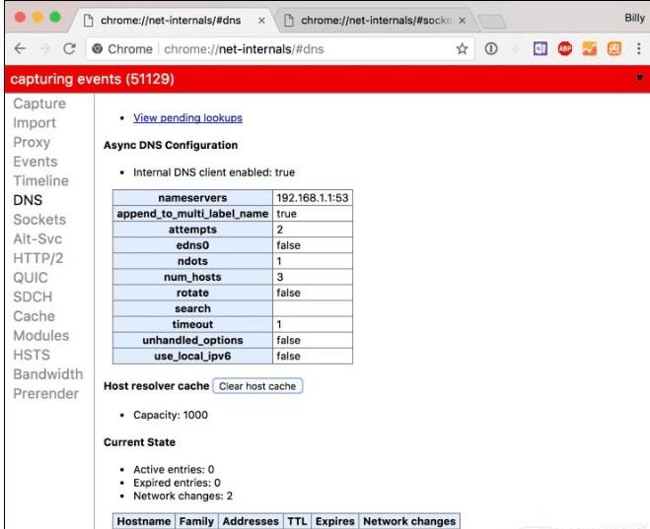Click the Family column header
This screenshot has height=529, width=650.
point(196,521)
